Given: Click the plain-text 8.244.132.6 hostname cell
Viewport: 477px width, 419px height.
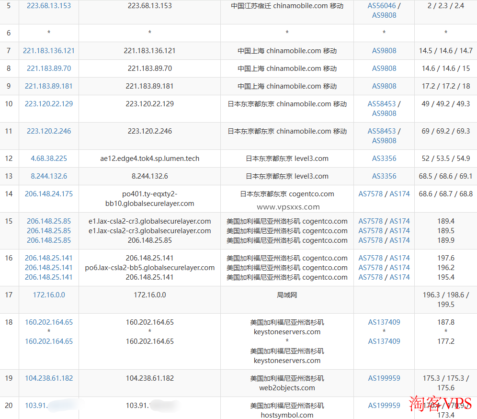Looking at the screenshot, I should 150,176.
